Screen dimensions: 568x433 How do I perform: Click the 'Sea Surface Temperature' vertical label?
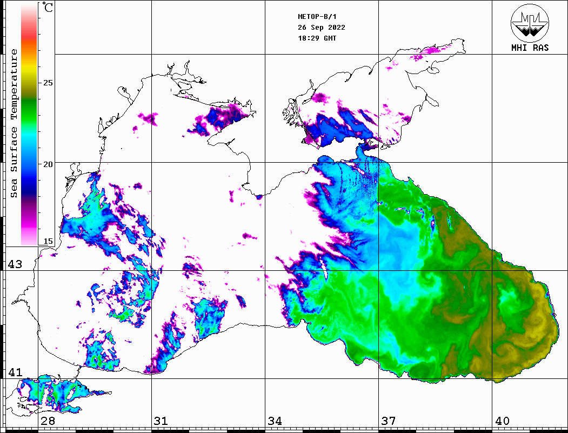pyautogui.click(x=14, y=123)
